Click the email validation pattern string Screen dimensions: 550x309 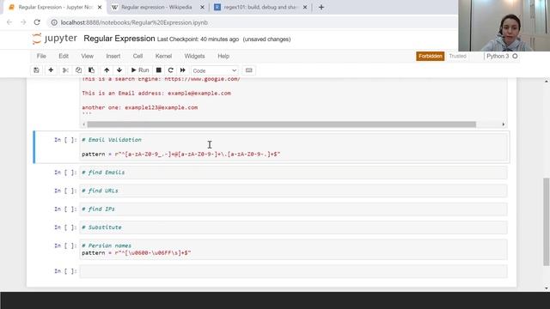pyautogui.click(x=198, y=154)
